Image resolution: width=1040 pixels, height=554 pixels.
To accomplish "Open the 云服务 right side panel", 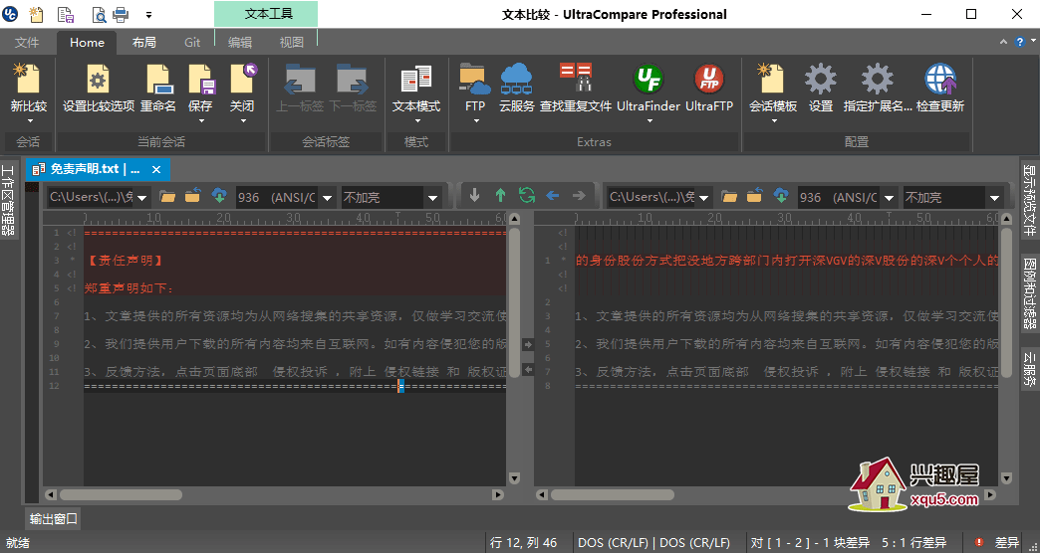I will pyautogui.click(x=1029, y=368).
